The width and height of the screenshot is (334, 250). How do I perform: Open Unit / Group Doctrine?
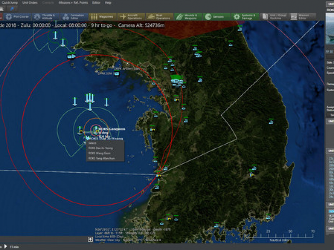tap(274, 17)
